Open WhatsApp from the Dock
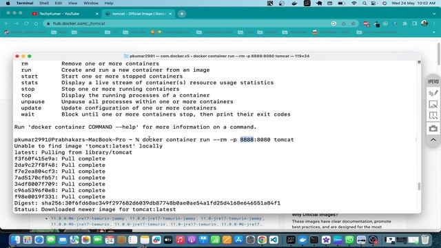 349,240
